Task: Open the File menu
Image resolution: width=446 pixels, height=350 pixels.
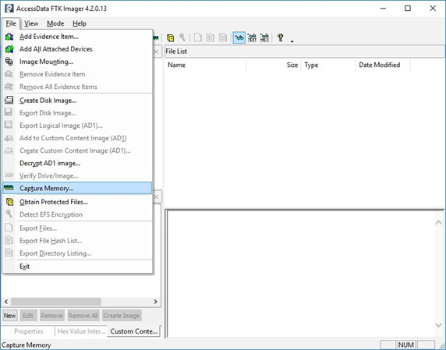Action: pos(11,23)
